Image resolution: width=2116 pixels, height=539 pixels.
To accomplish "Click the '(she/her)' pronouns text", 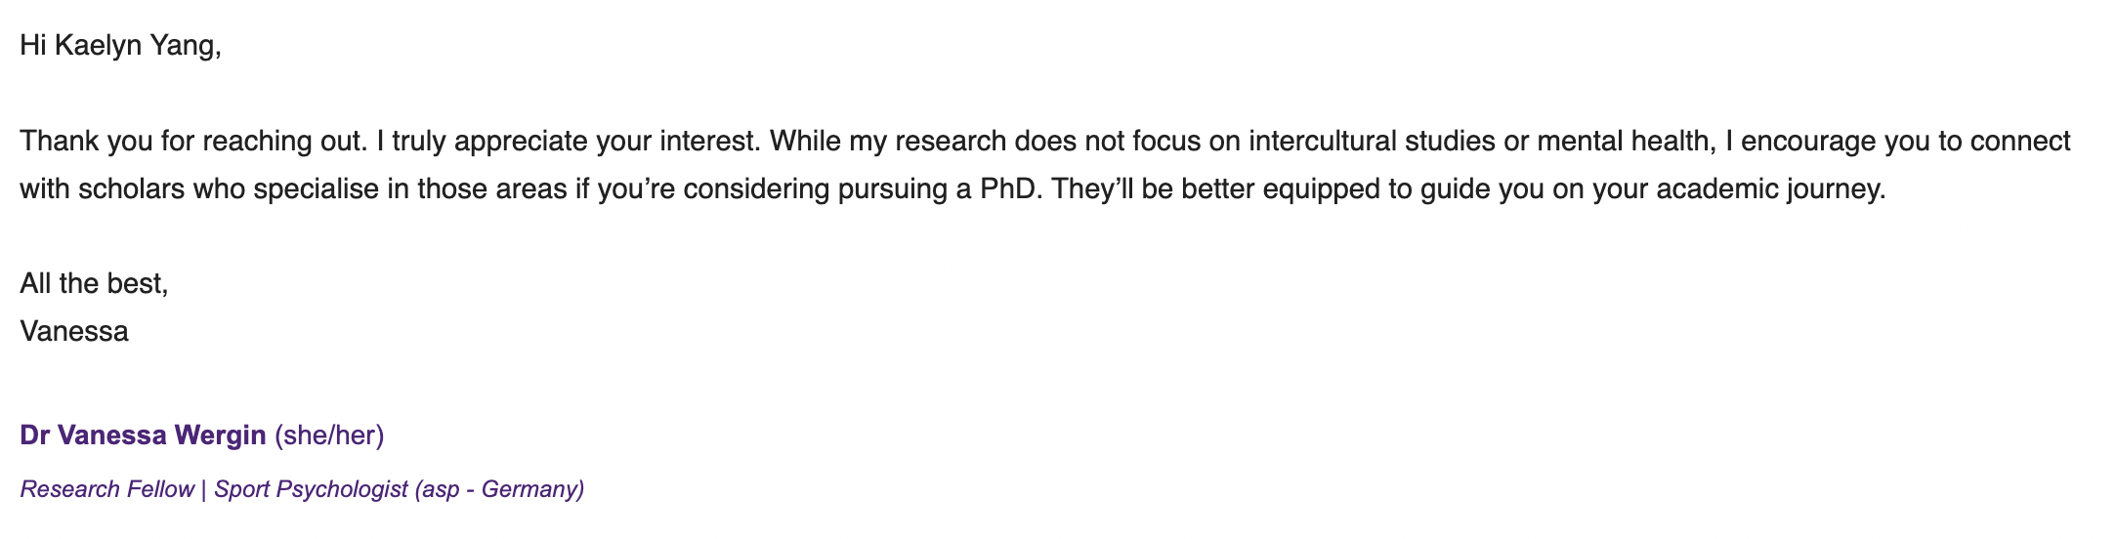I will click(x=329, y=435).
